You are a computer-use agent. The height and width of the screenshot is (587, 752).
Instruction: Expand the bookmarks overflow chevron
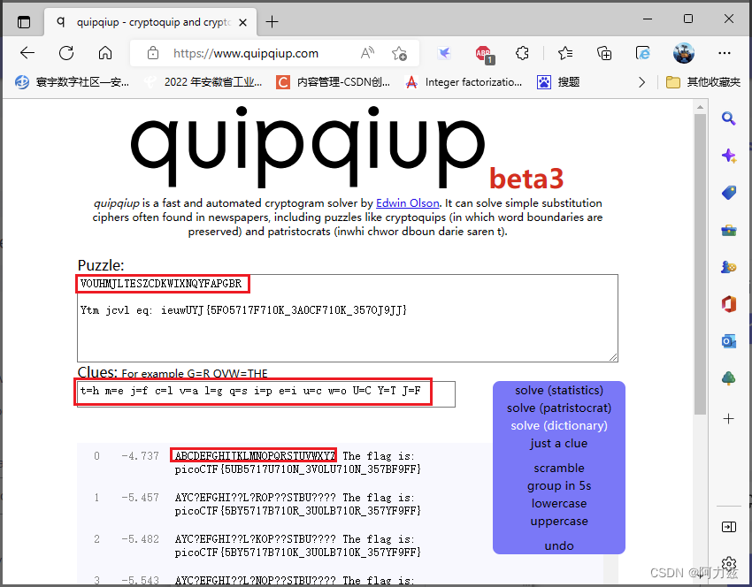(642, 82)
